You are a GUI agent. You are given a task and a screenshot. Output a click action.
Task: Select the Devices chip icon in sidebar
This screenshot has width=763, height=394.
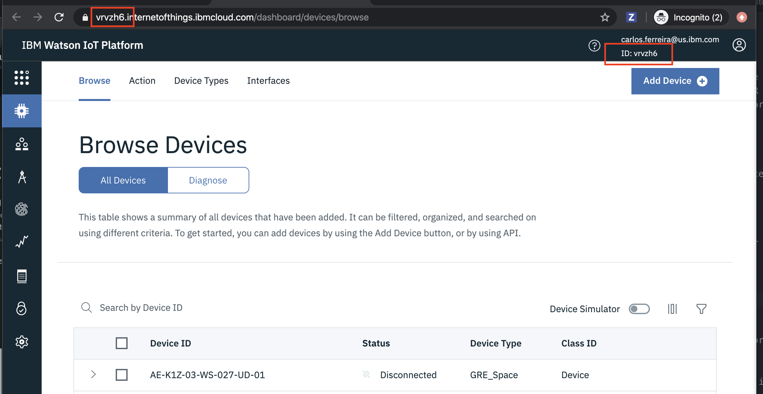(x=22, y=111)
